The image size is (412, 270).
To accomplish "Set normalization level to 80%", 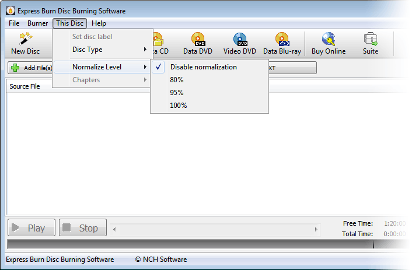I will point(210,80).
